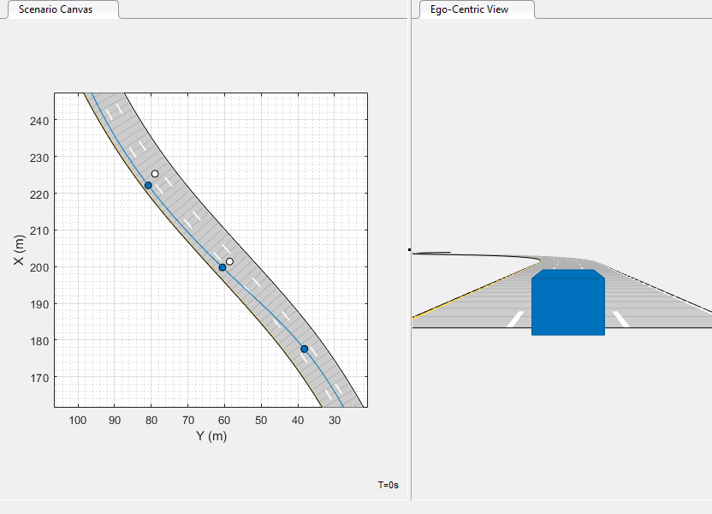Click the right white lane marking beside ego vehicle

click(620, 319)
